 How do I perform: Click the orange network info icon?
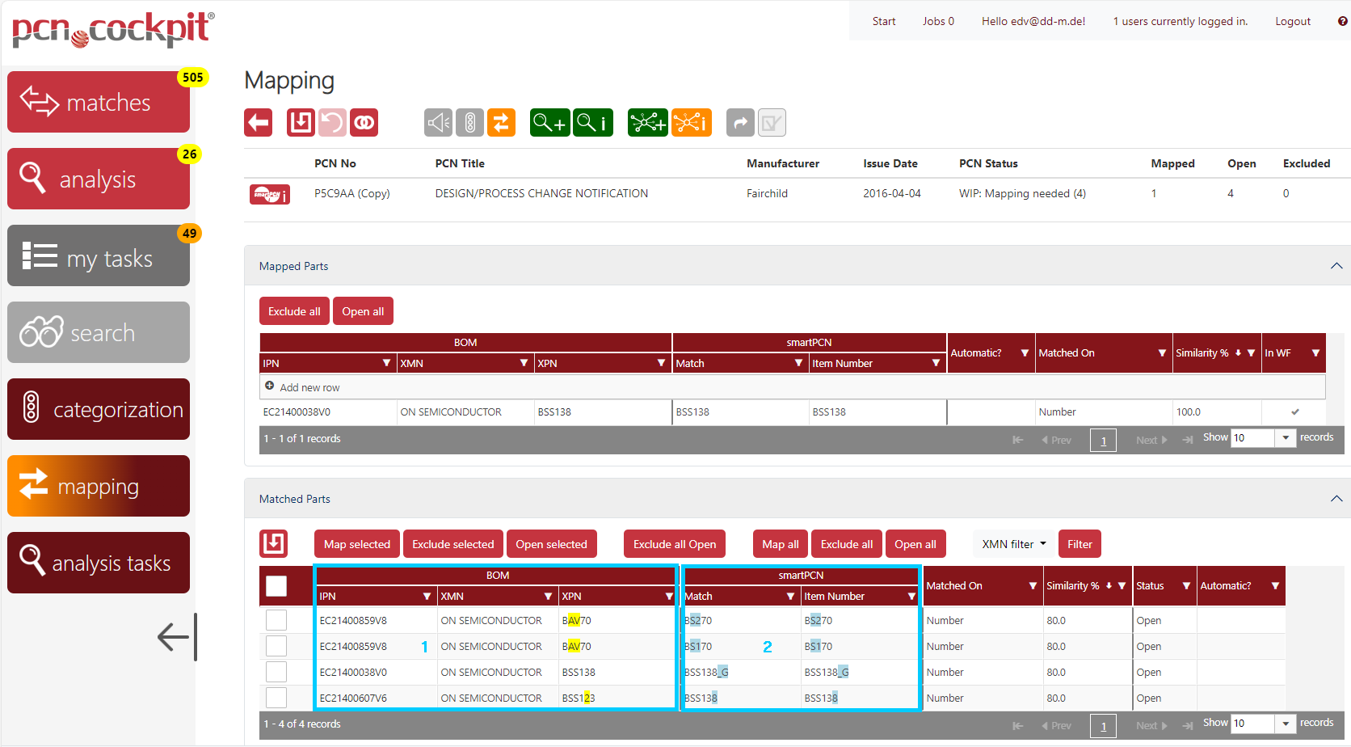(x=692, y=123)
